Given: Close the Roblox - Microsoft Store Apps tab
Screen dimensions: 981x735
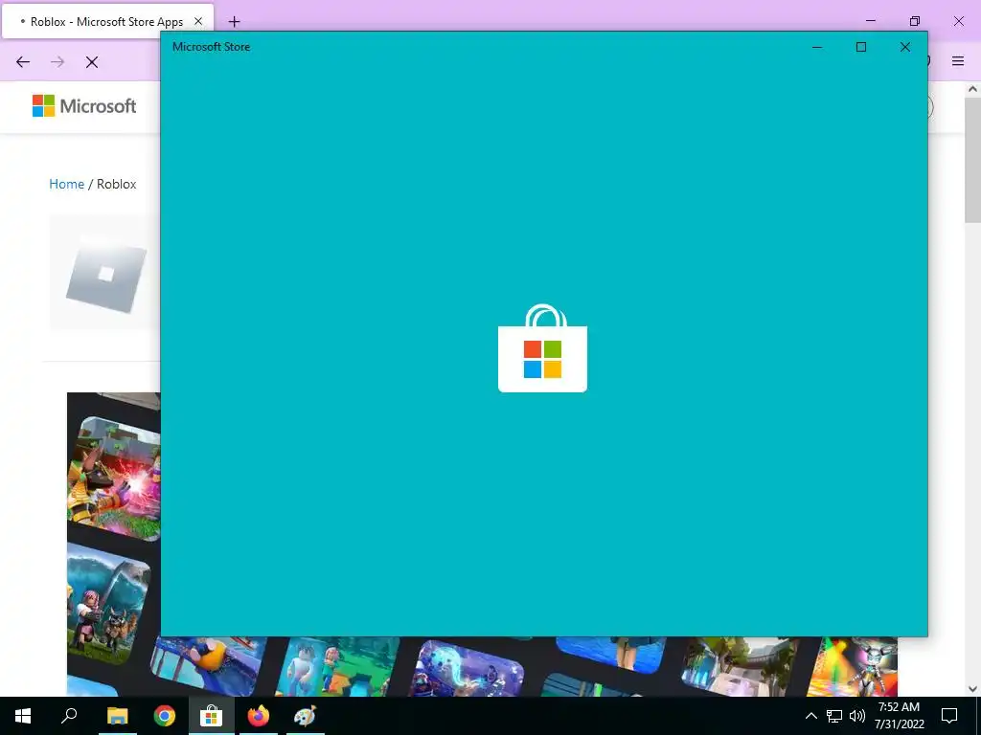Looking at the screenshot, I should [x=198, y=21].
